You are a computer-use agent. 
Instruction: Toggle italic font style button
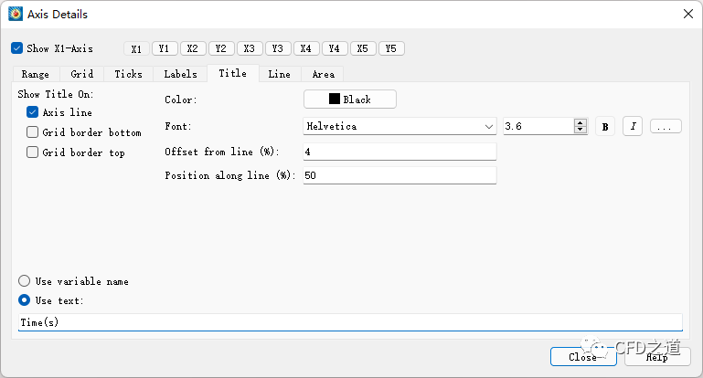(633, 127)
